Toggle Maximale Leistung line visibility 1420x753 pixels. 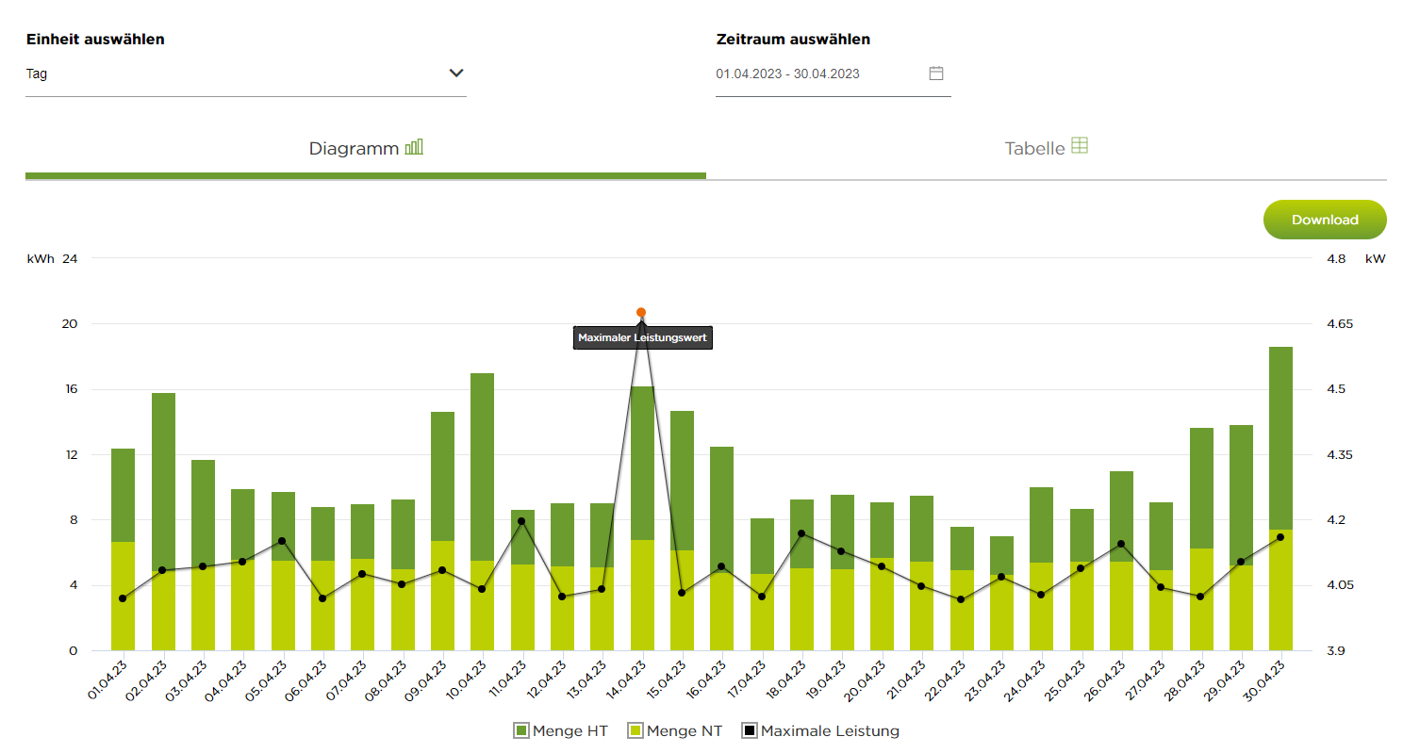pyautogui.click(x=820, y=730)
